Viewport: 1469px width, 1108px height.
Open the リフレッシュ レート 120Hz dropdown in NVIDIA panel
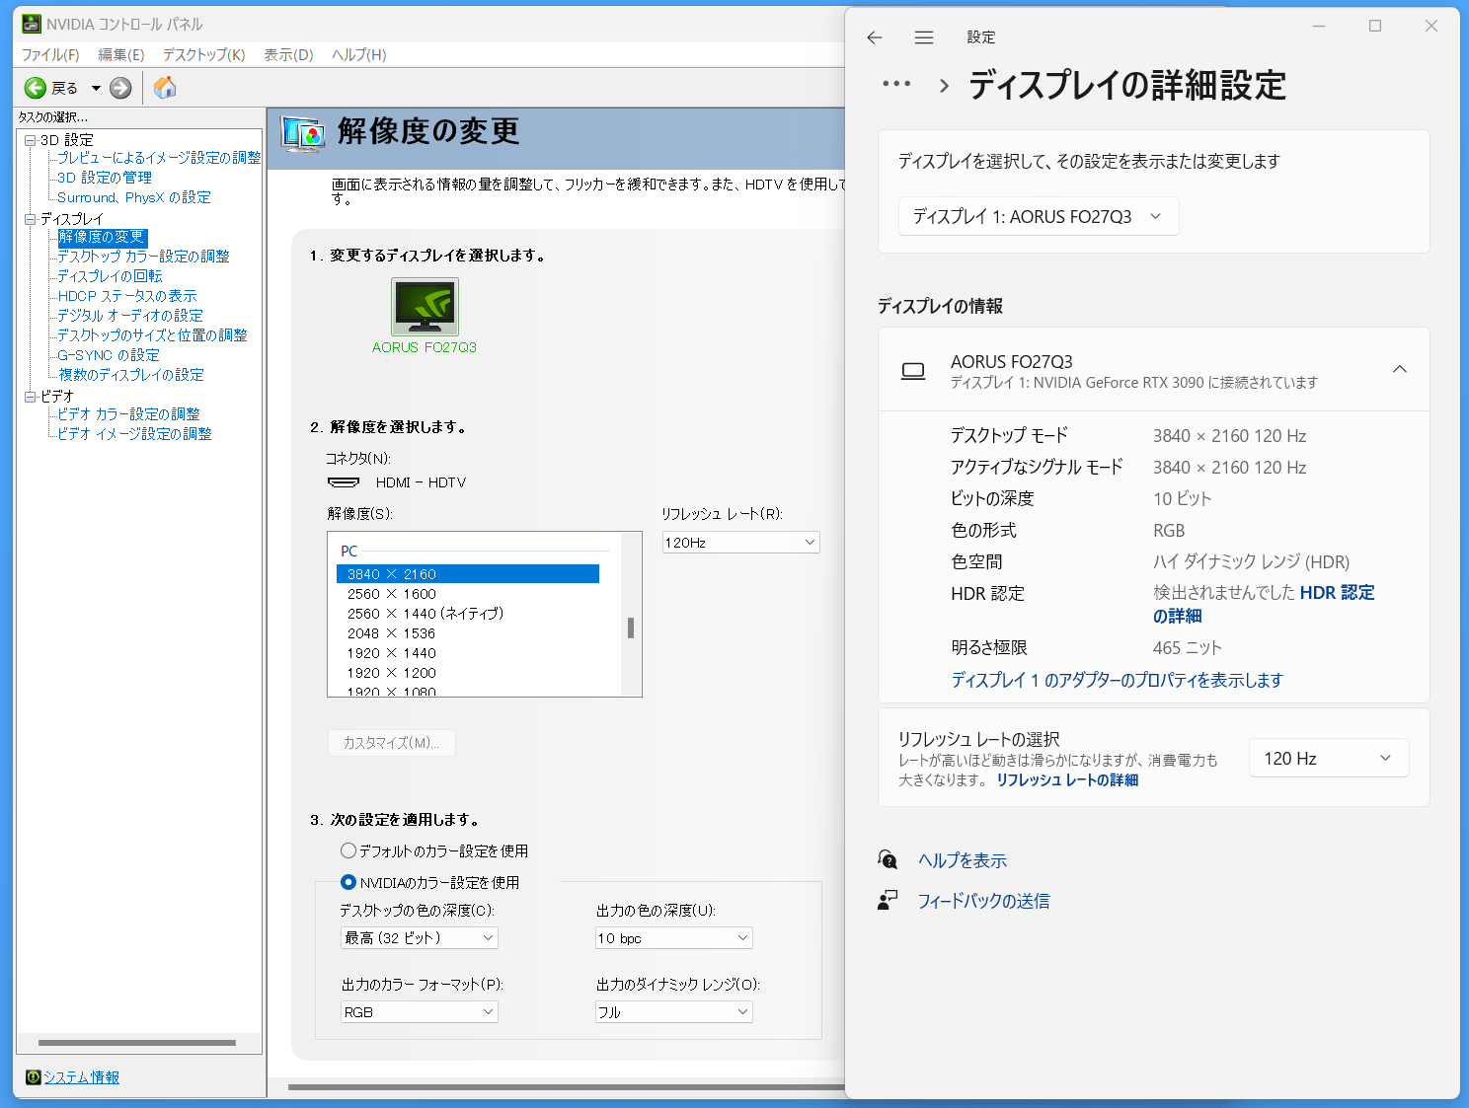click(x=740, y=543)
